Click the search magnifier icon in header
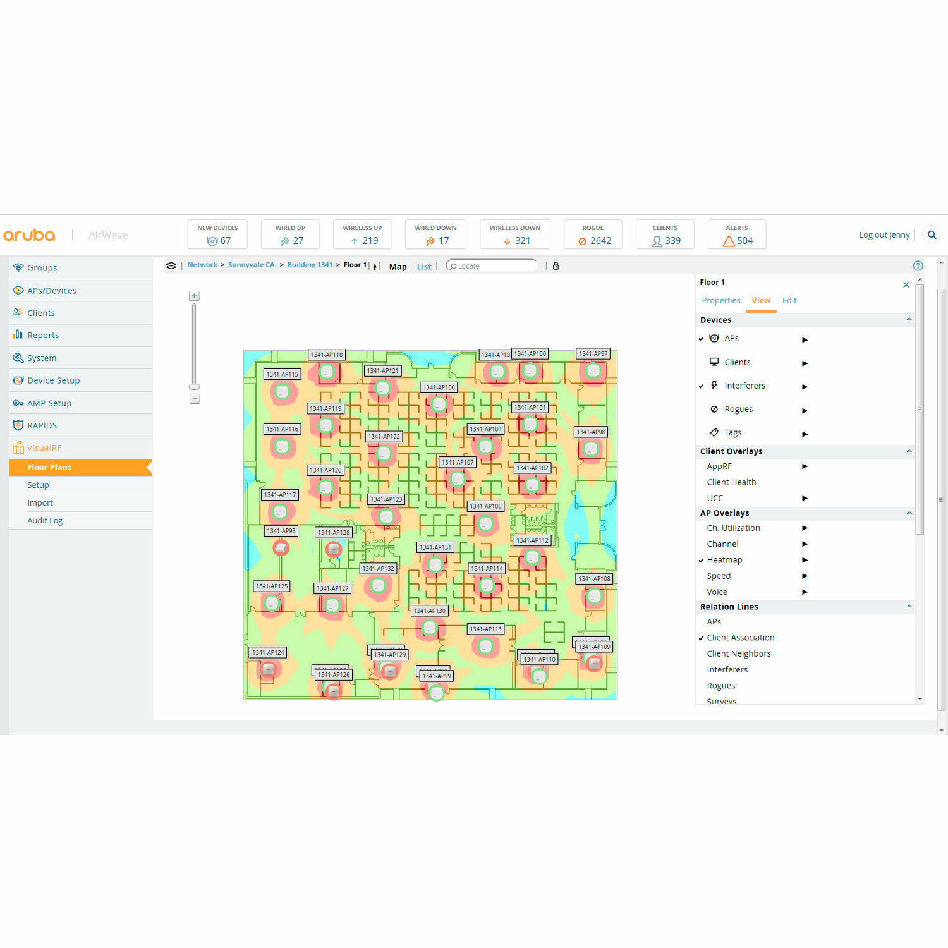Viewport: 948px width, 948px height. coord(932,235)
